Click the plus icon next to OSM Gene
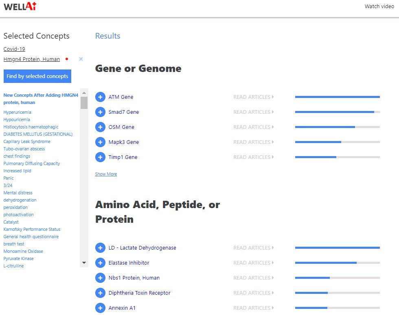This screenshot has width=399, height=315. point(100,127)
